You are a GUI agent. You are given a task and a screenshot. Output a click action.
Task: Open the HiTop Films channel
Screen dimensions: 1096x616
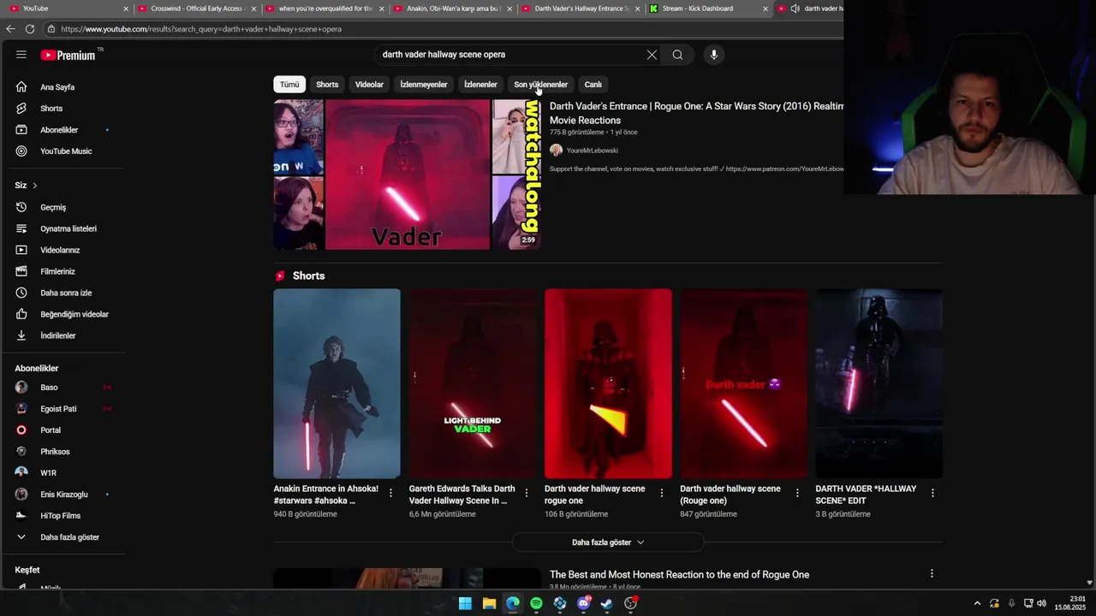pyautogui.click(x=63, y=516)
